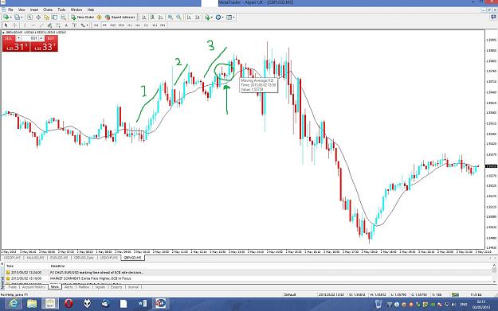Screen dimensions: 498x311
Task: Click the red BUY button
Action: click(44, 44)
